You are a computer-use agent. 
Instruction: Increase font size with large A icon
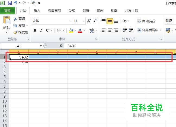tap(89, 21)
